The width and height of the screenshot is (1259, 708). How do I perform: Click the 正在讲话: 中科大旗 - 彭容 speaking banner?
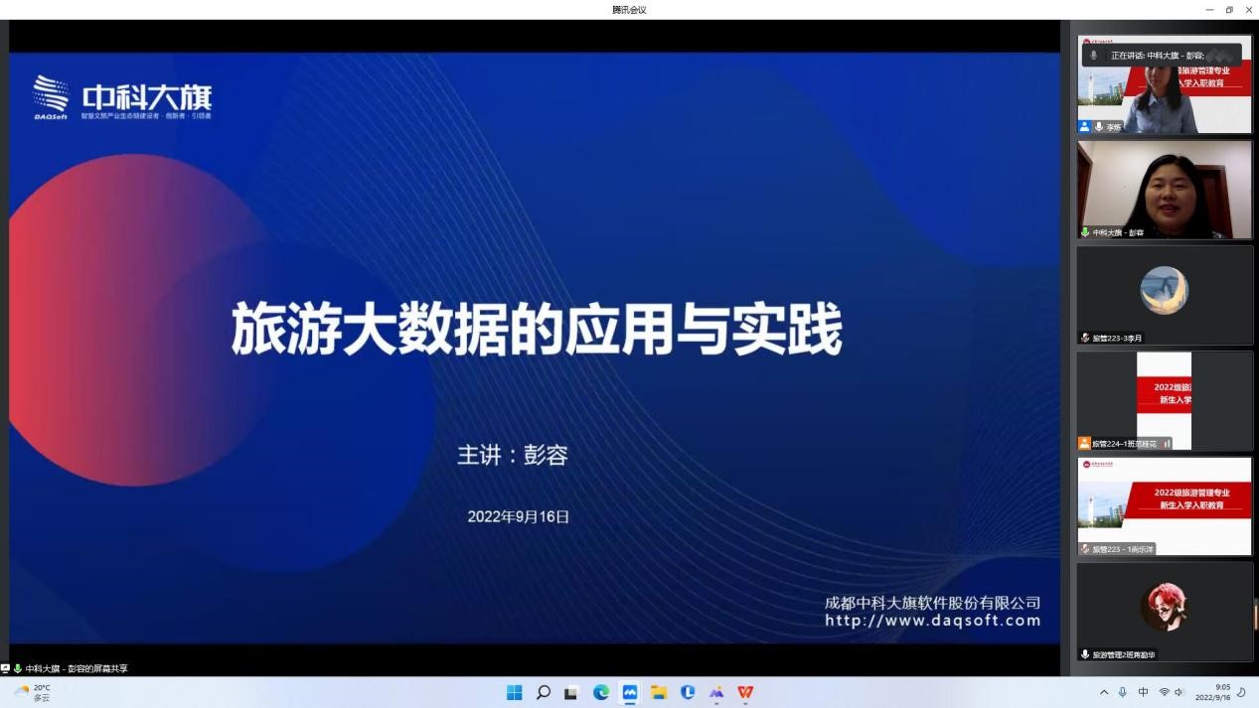(1161, 56)
